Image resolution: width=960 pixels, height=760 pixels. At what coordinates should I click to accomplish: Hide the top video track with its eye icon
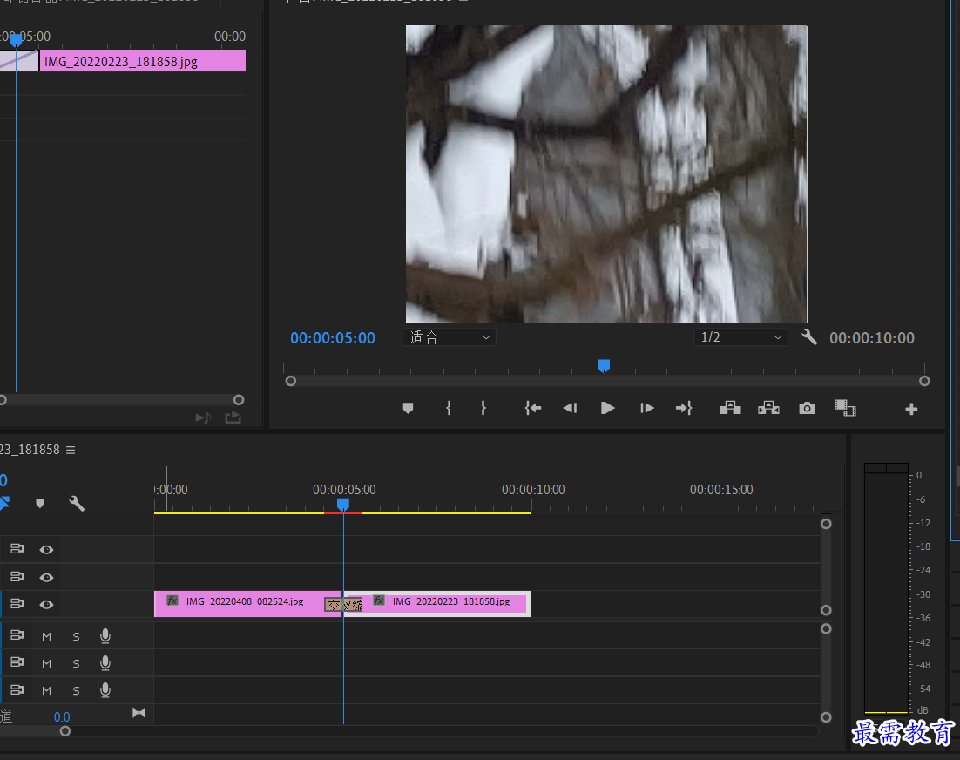click(46, 550)
